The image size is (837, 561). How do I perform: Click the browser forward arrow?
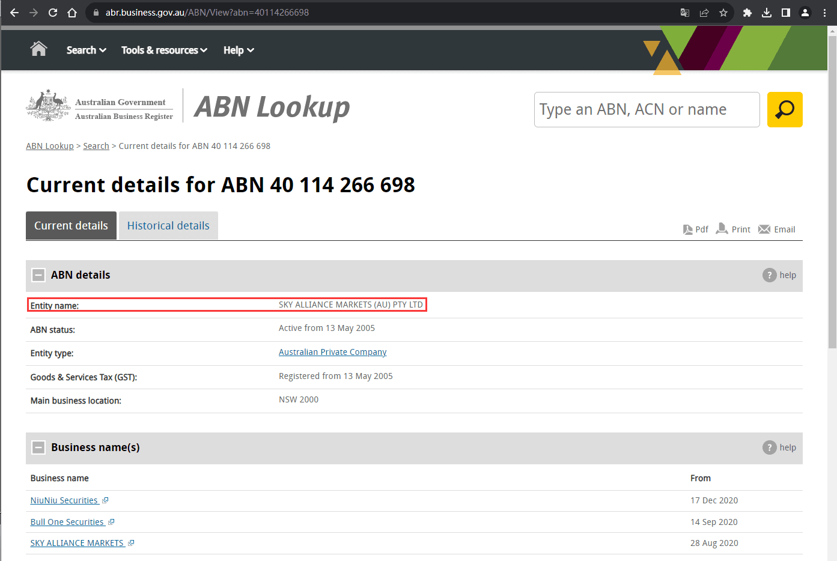point(34,13)
